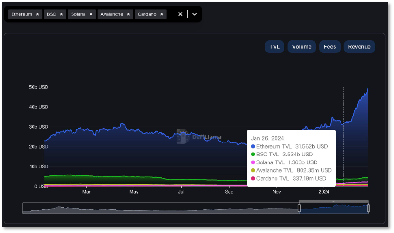
Task: Click the Cardano chip label in the selector
Action: (x=147, y=14)
